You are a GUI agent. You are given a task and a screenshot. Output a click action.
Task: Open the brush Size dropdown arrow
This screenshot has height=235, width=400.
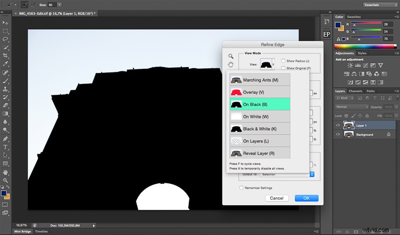59,5
